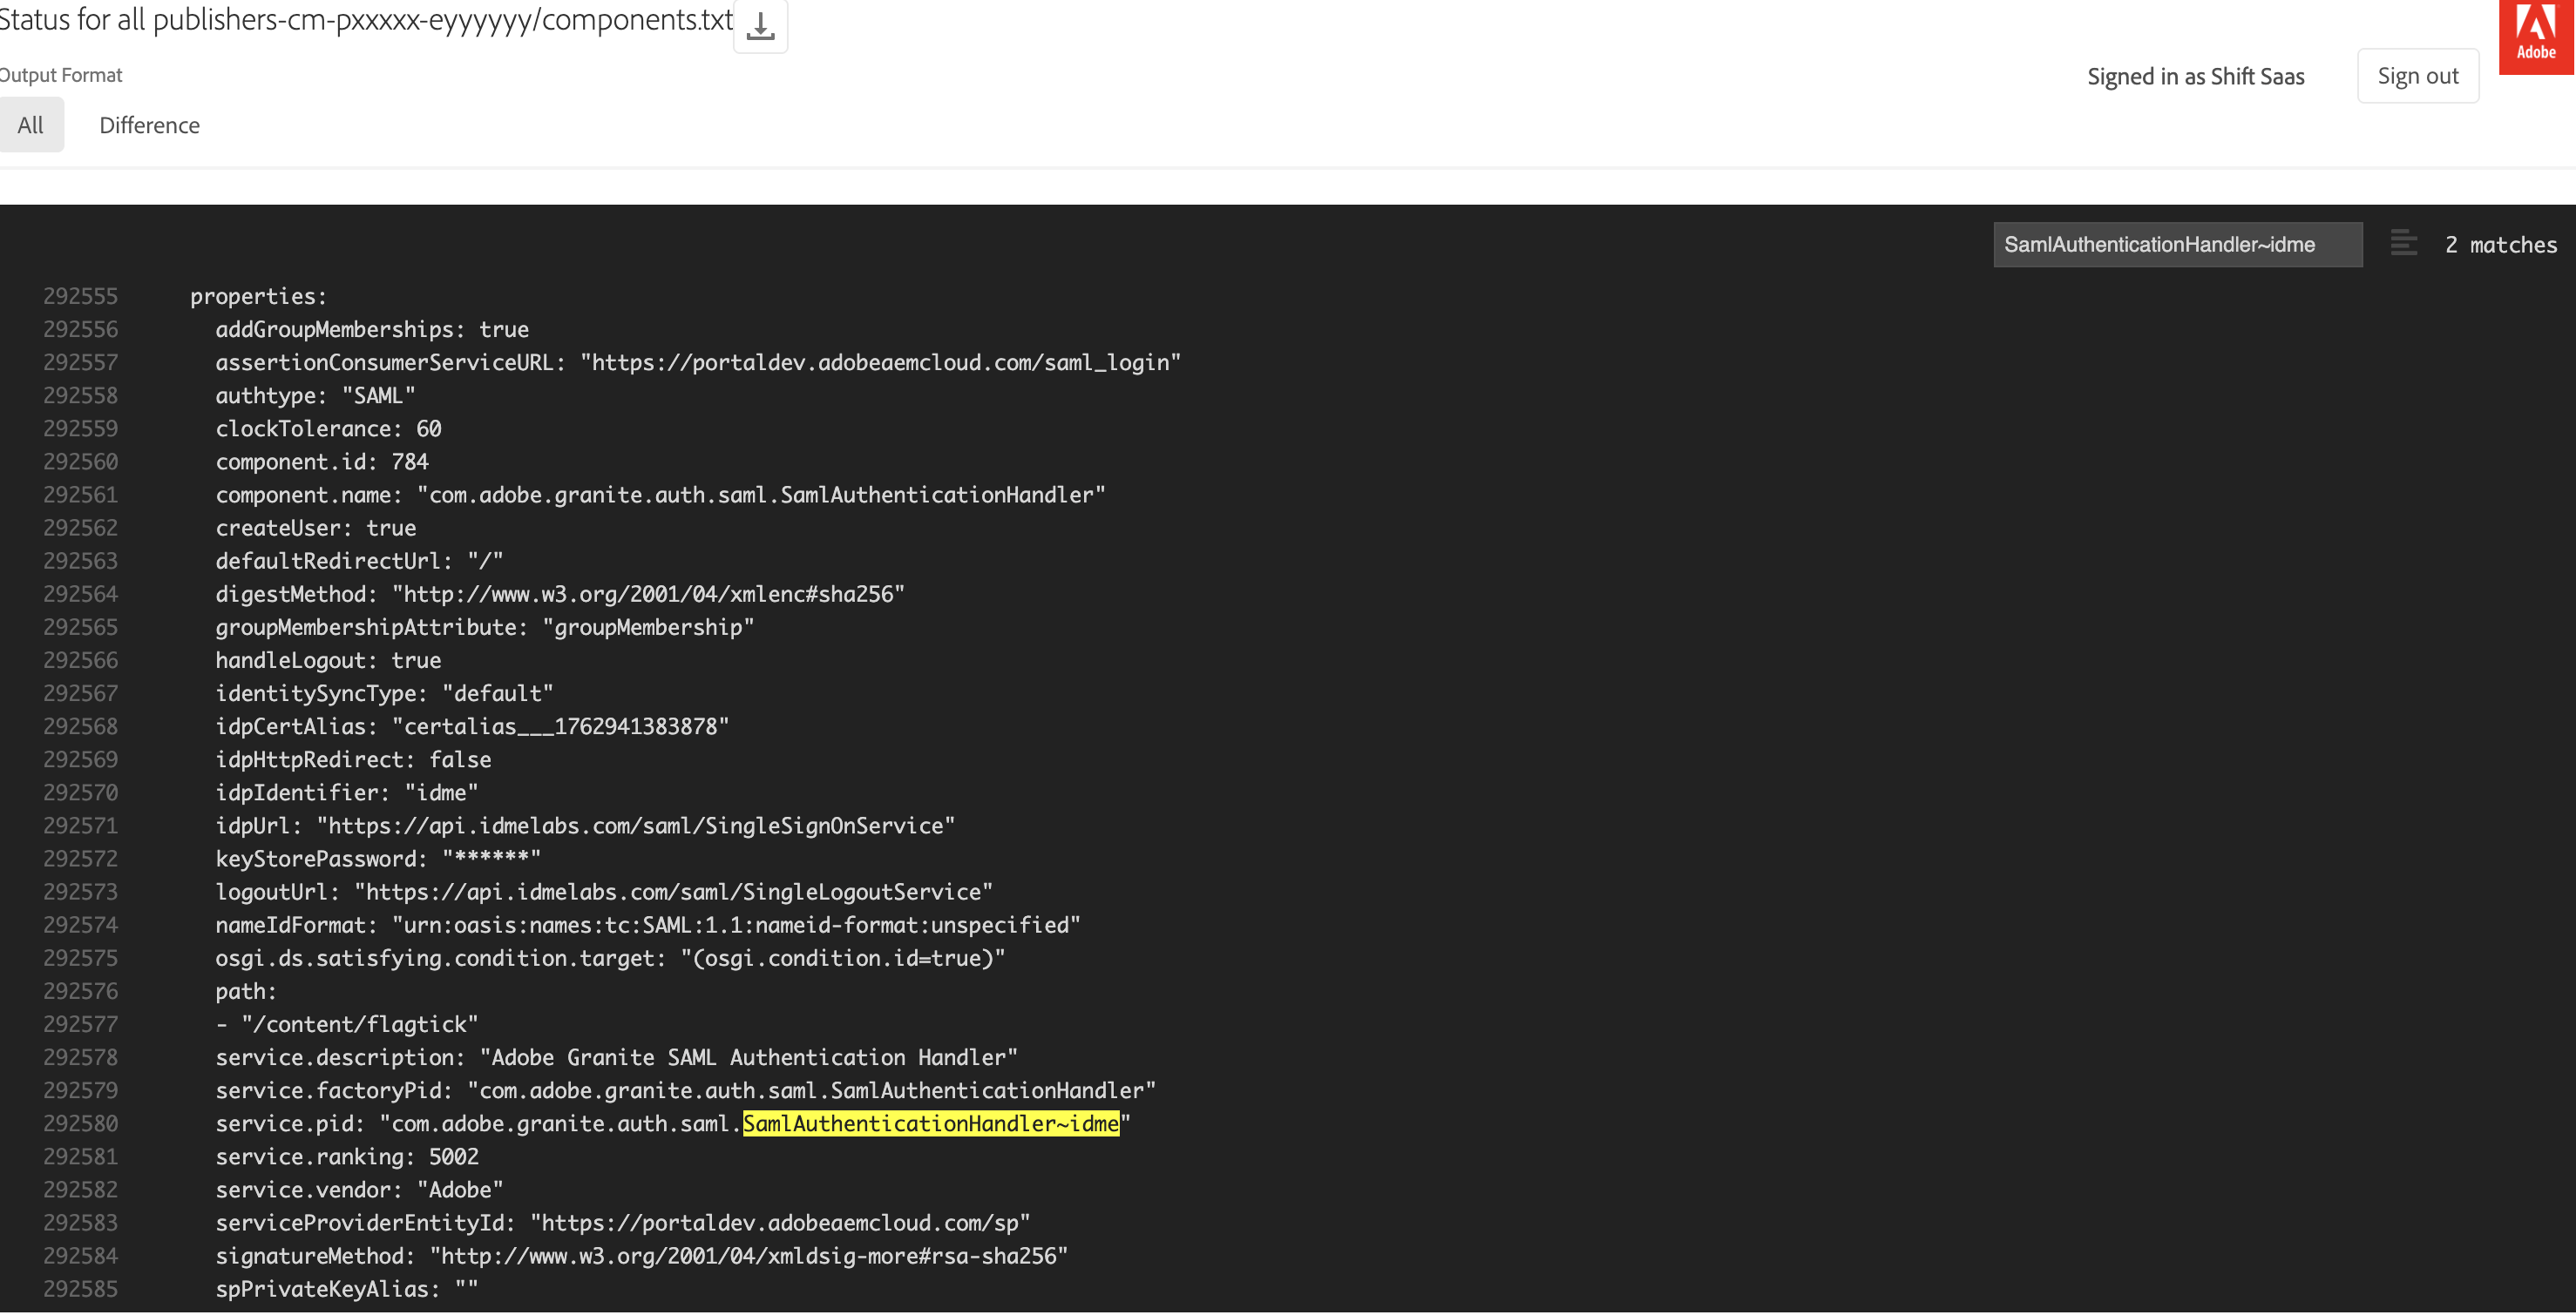The height and width of the screenshot is (1315, 2576).
Task: Click the idpUrl SingleSignOnService URL
Action: (x=636, y=826)
